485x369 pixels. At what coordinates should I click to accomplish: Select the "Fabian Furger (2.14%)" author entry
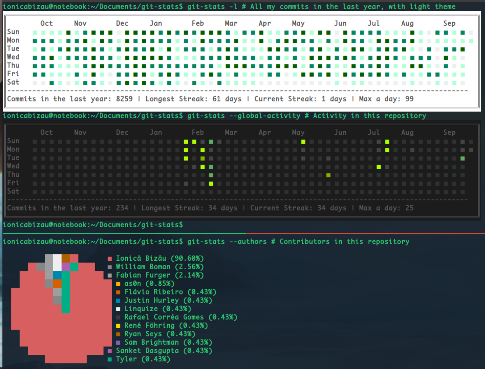(x=160, y=275)
